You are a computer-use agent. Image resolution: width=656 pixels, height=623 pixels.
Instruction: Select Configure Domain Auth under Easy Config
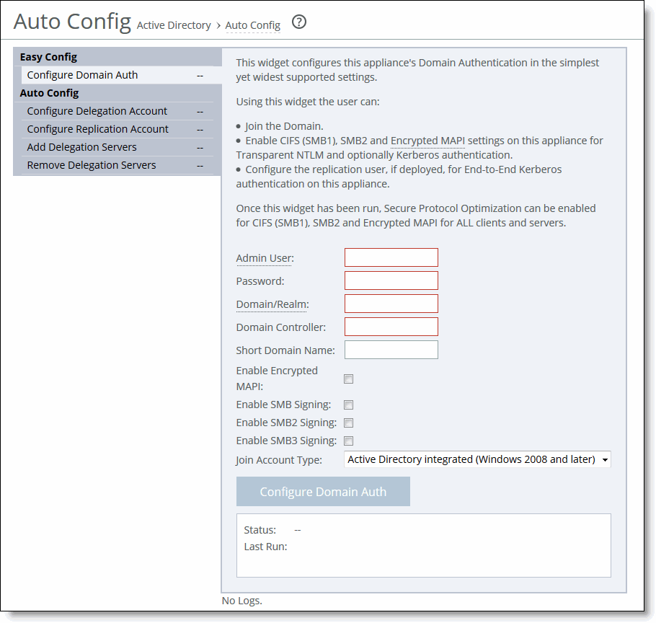82,74
